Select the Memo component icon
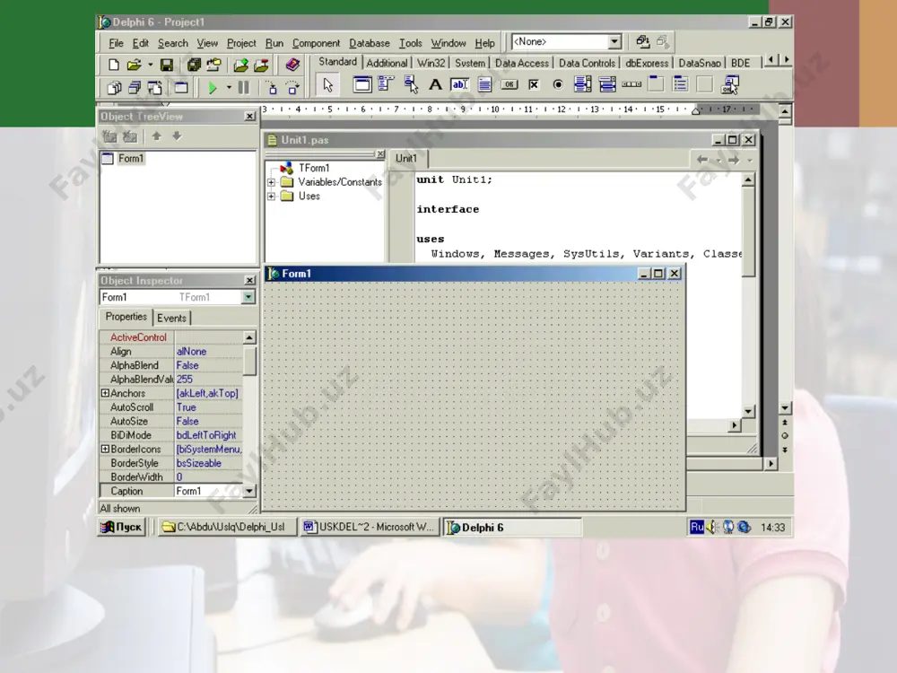The width and height of the screenshot is (897, 673). pos(484,84)
